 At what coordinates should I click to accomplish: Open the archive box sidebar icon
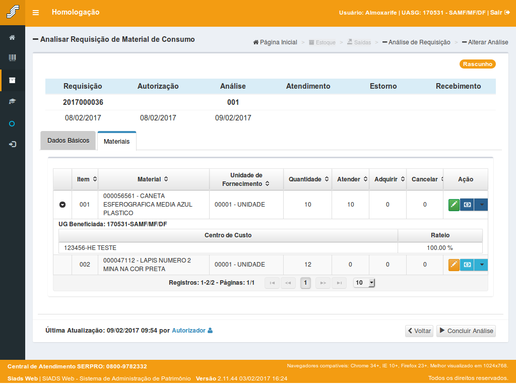(x=12, y=80)
